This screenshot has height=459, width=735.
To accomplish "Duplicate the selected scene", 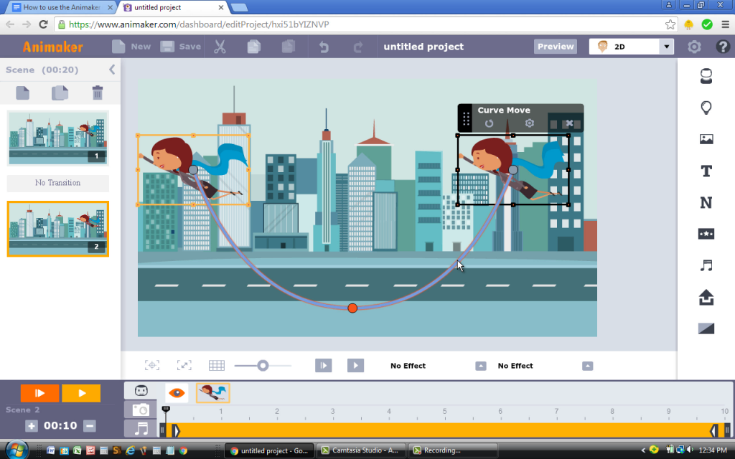I will (x=60, y=93).
